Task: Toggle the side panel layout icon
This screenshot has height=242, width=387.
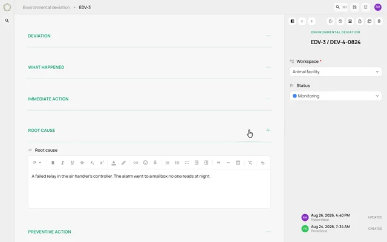Action: click(x=292, y=21)
